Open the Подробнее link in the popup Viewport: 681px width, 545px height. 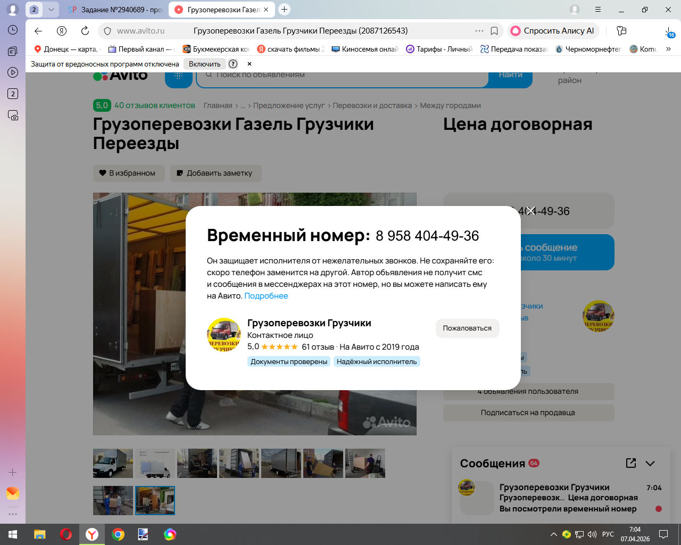[x=266, y=296]
